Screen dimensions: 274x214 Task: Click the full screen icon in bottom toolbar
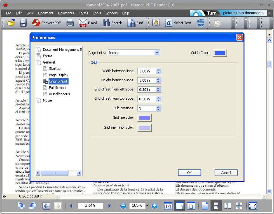point(253,206)
